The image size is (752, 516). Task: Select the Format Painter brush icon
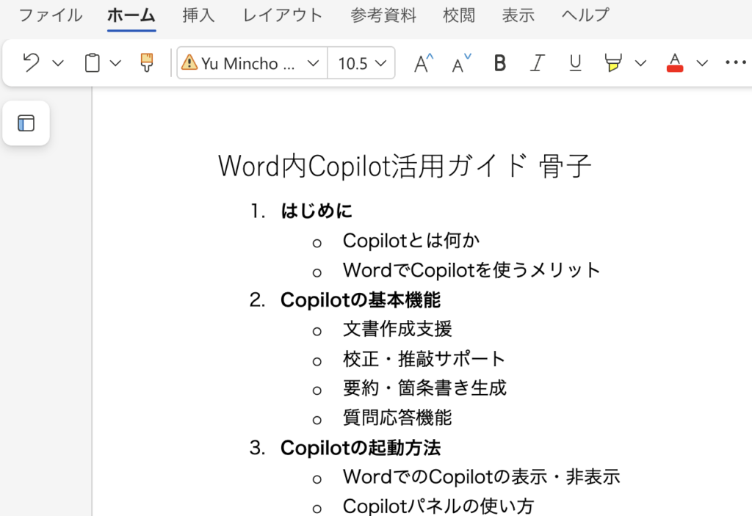point(147,63)
